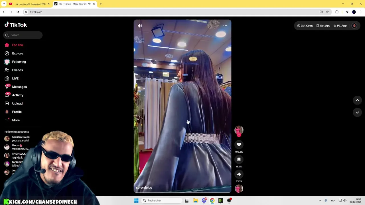Share the video via arrow icon
Image resolution: width=365 pixels, height=205 pixels.
click(x=239, y=174)
